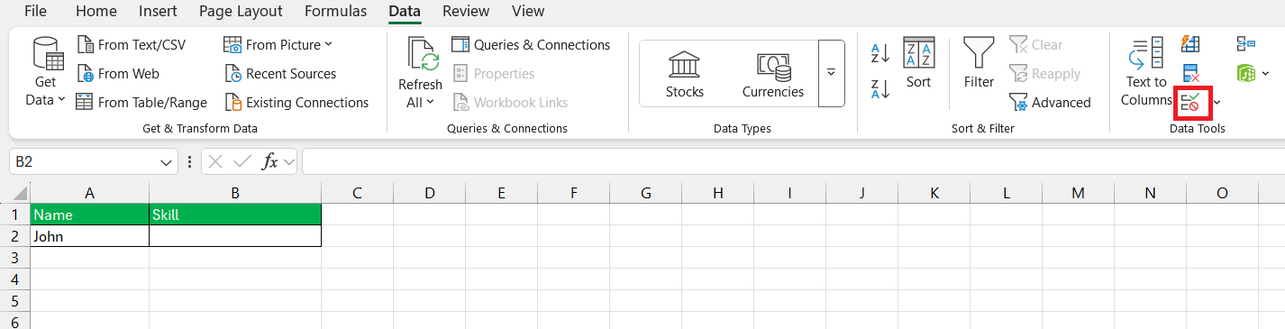Open Recent Sources
The image size is (1285, 329).
279,73
